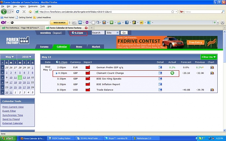This screenshot has width=226, height=141.
Task: Click the Go search button
Action: [x=124, y=32]
